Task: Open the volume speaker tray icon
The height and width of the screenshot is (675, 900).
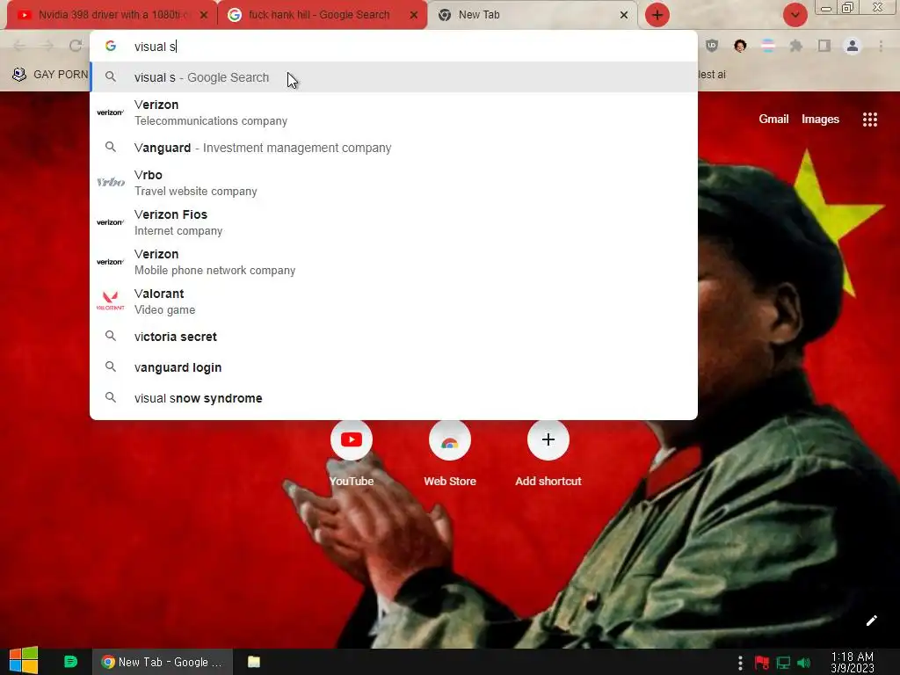Action: pyautogui.click(x=803, y=663)
